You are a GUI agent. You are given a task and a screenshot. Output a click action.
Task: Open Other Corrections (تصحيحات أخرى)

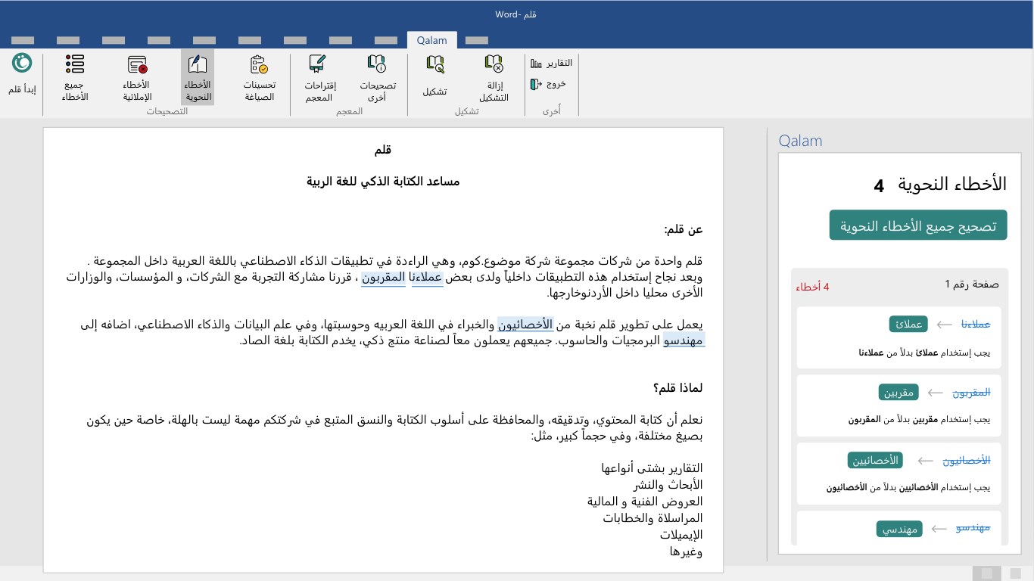pyautogui.click(x=377, y=77)
